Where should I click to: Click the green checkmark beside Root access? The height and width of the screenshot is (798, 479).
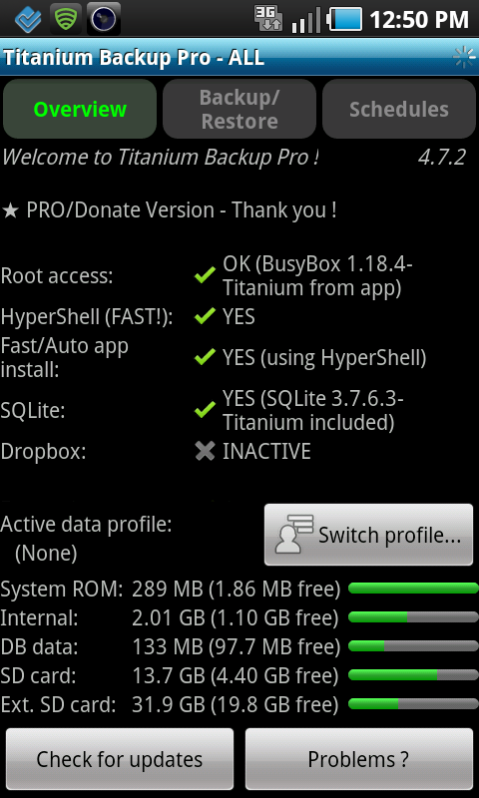coord(205,276)
